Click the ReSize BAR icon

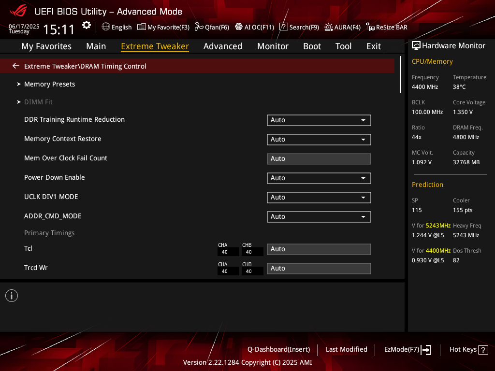point(370,27)
